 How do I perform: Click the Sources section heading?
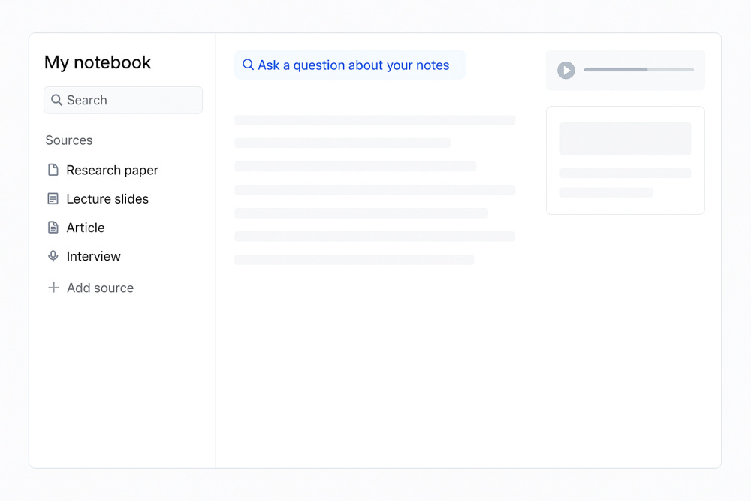pos(69,140)
